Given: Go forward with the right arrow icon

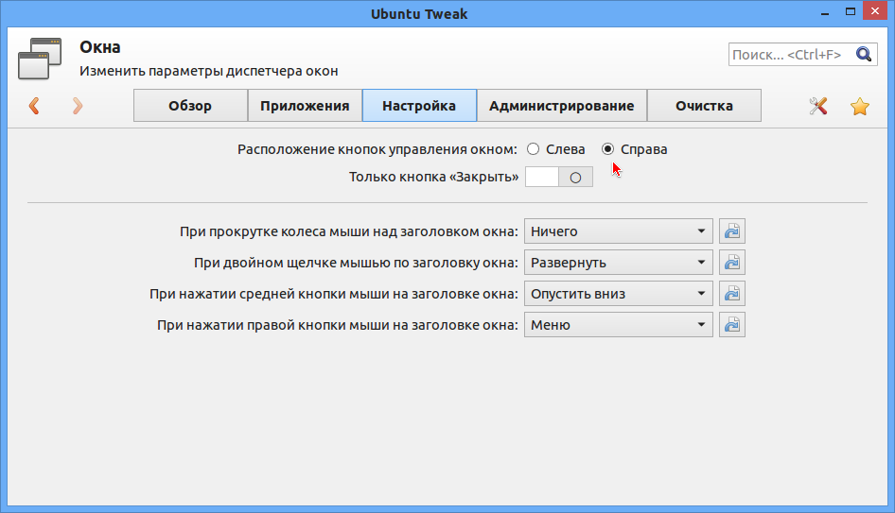Looking at the screenshot, I should point(78,106).
